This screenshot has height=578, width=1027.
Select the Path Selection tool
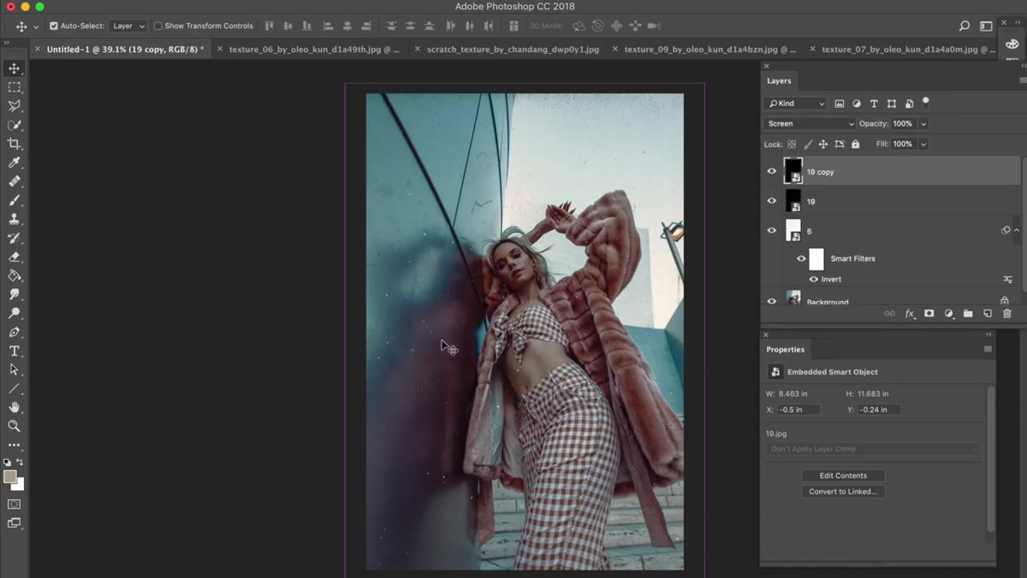(x=14, y=369)
